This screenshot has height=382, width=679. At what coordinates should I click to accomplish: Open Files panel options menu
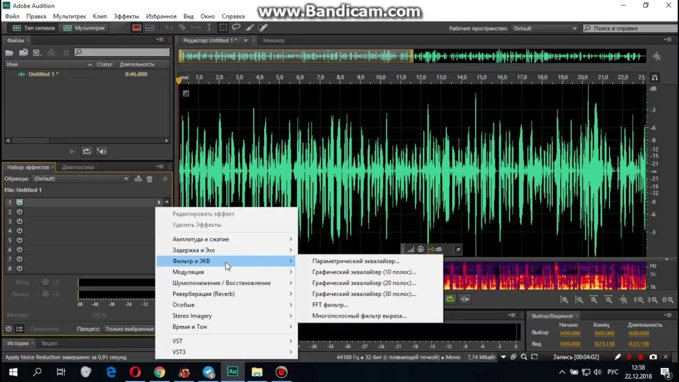pyautogui.click(x=160, y=40)
